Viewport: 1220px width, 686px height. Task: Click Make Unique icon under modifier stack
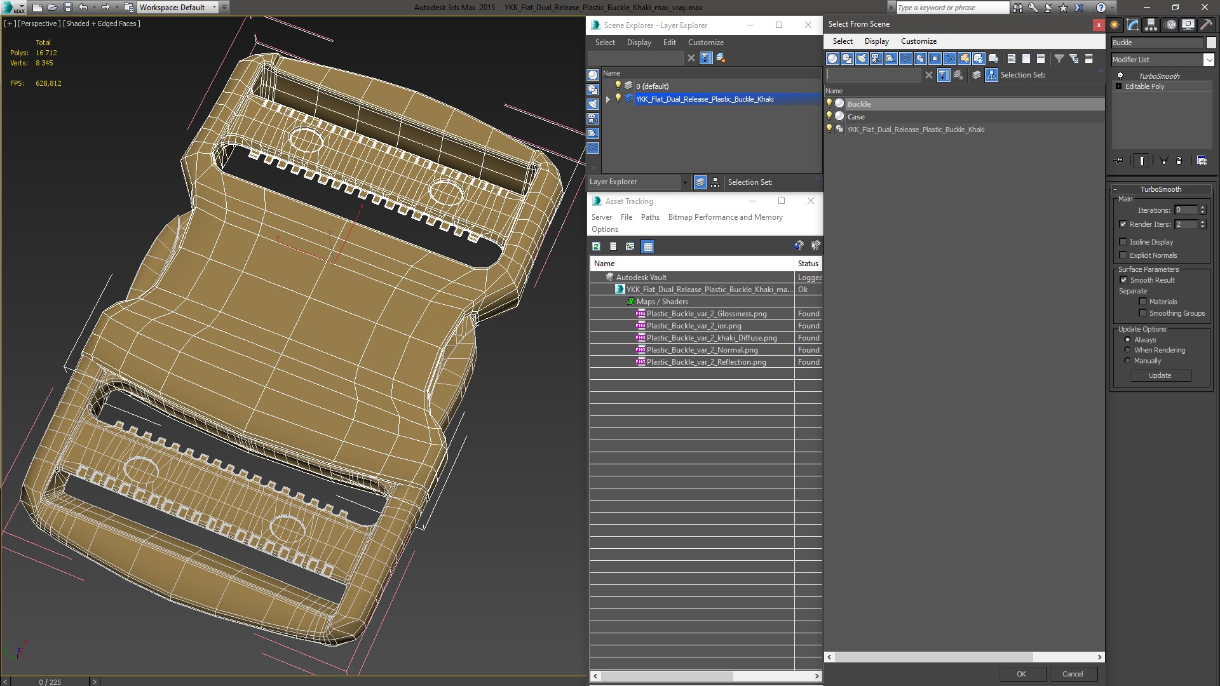[1163, 161]
